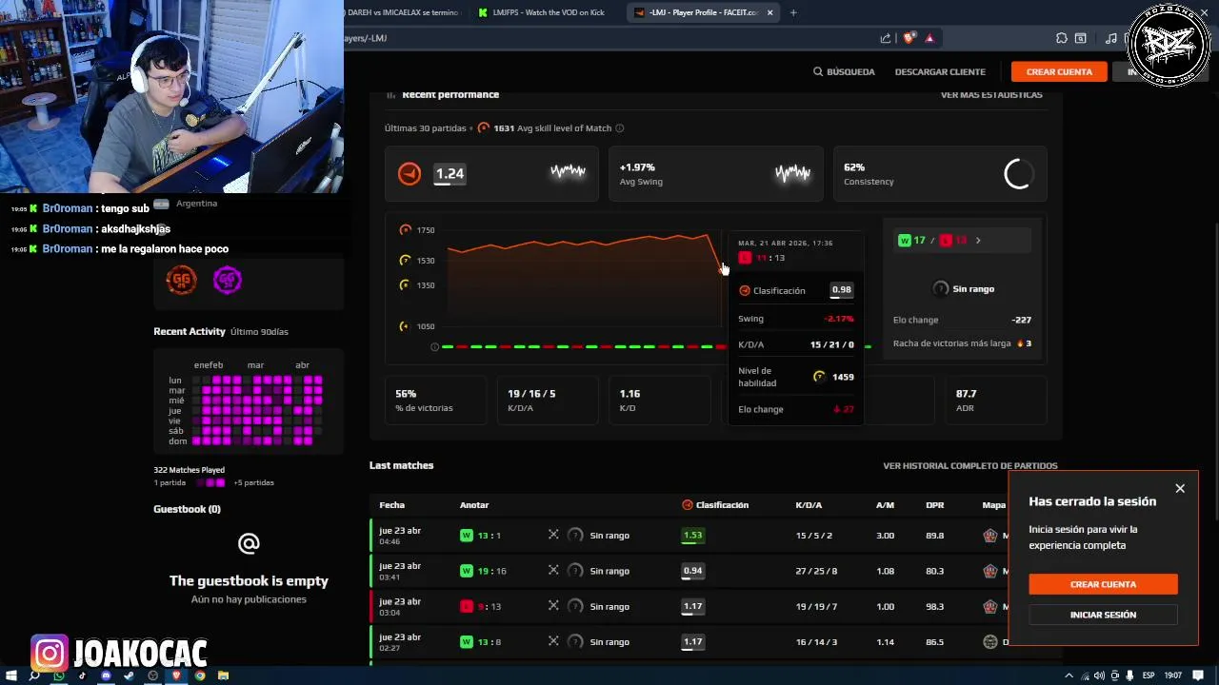Expand hidden system tray icons chevron
Viewport: 1219px width, 685px height.
[x=1069, y=675]
